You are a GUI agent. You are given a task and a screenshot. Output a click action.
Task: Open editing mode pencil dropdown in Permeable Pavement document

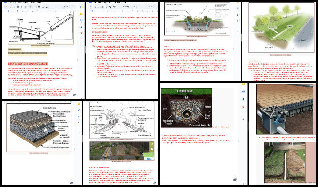(x=151, y=7)
